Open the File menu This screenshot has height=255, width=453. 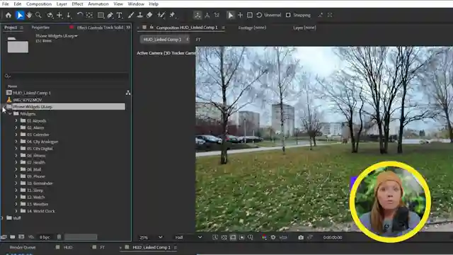[x=6, y=4]
